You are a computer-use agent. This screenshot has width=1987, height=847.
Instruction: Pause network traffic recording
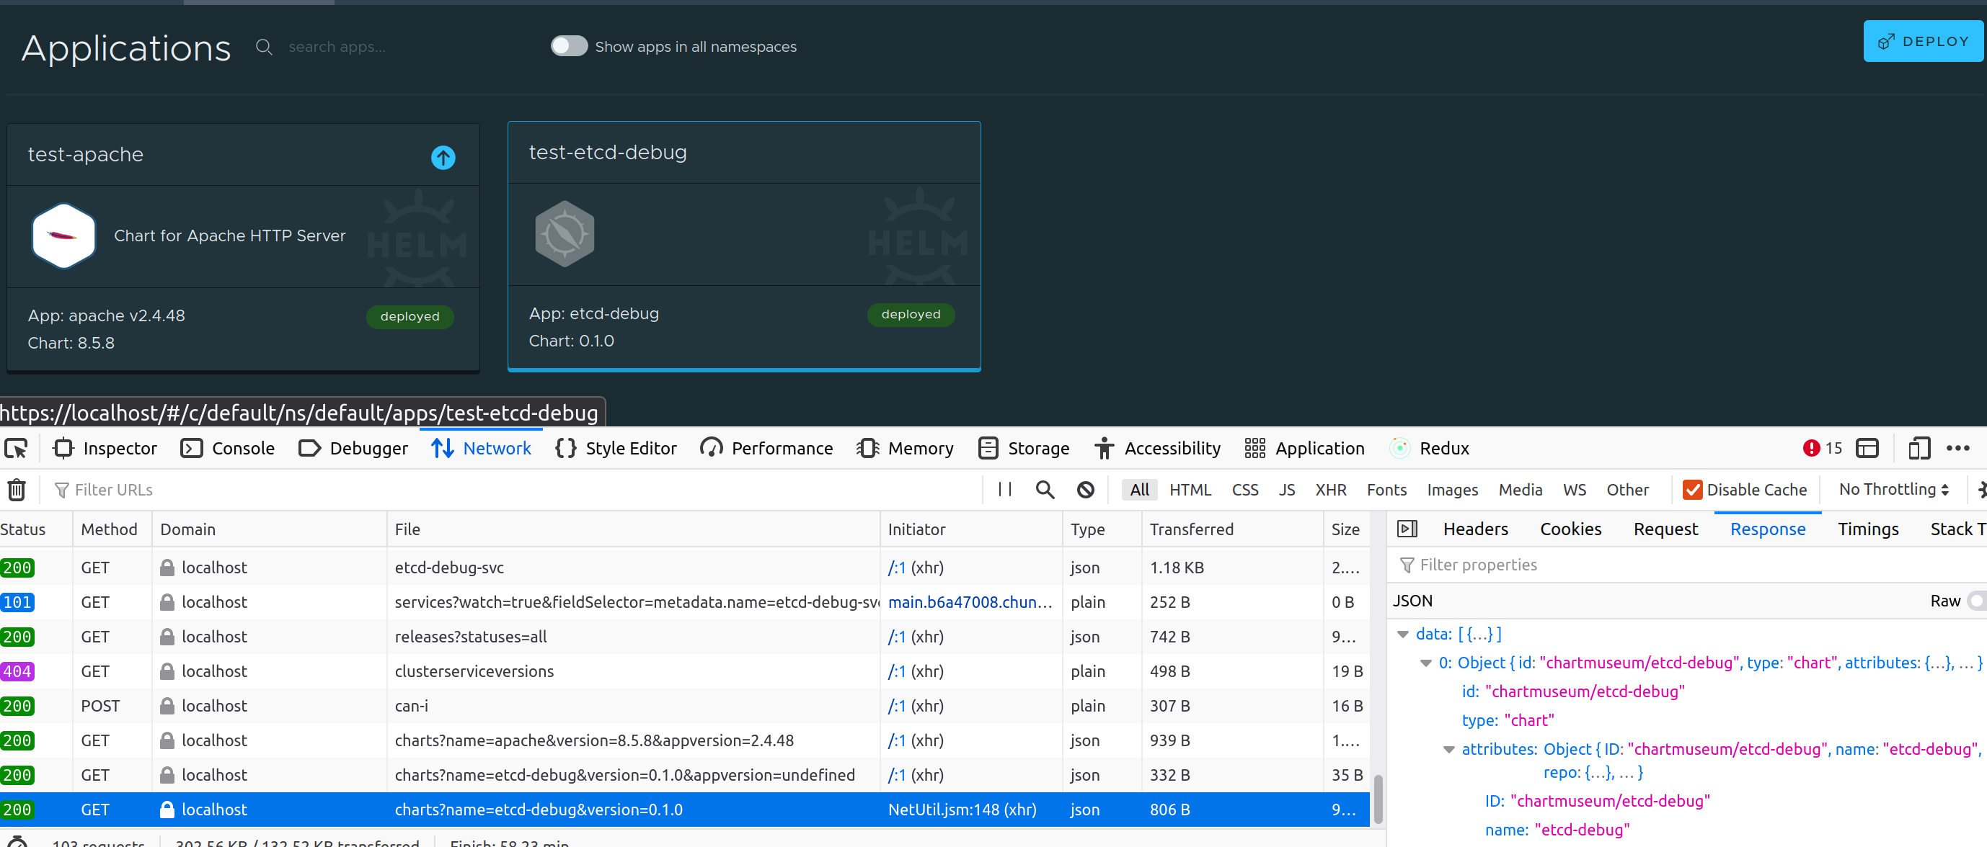[1004, 489]
